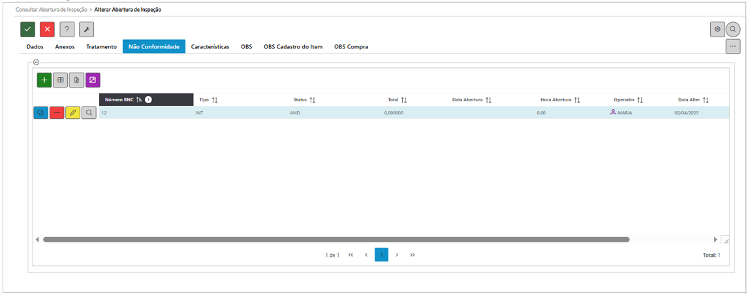Open the three-dots overflow menu

732,46
